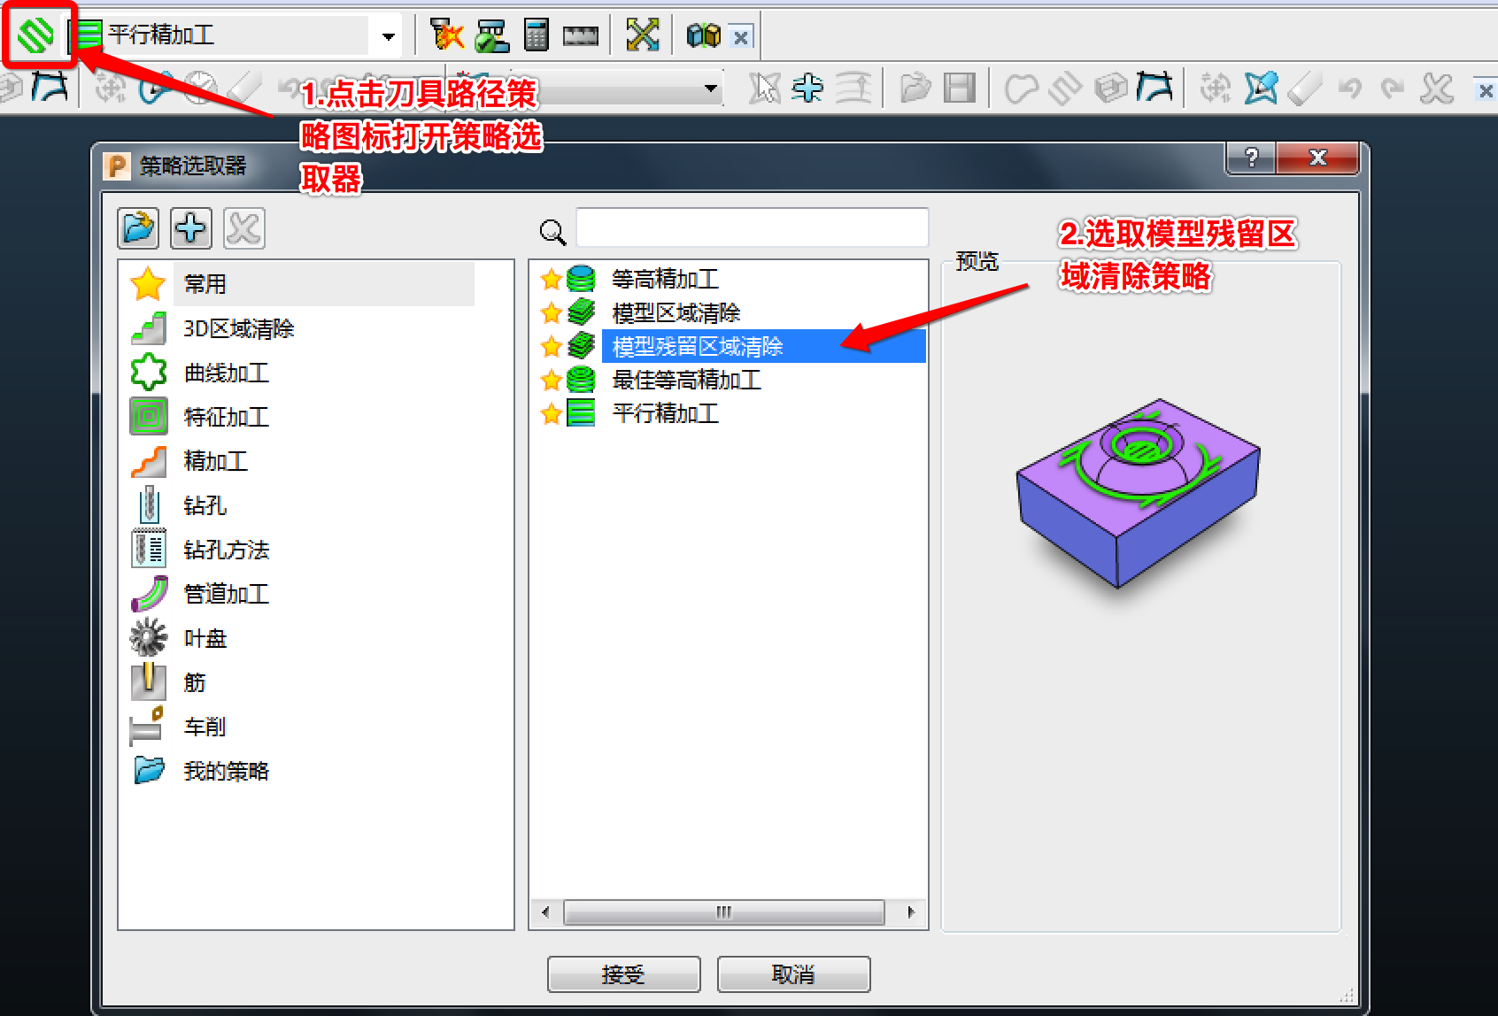The width and height of the screenshot is (1498, 1016).
Task: Click the blisk gear 叶盘 icon
Action: (148, 637)
